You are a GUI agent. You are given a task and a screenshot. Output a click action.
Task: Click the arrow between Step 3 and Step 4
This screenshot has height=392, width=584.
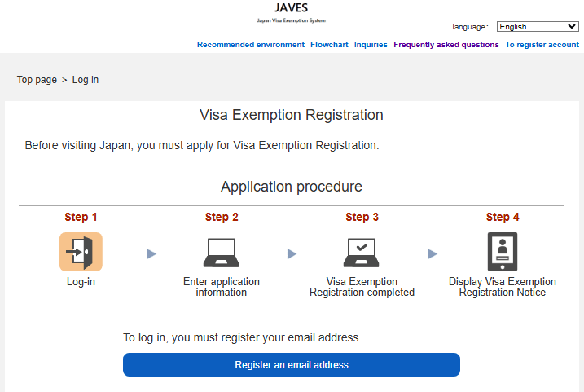pyautogui.click(x=433, y=254)
